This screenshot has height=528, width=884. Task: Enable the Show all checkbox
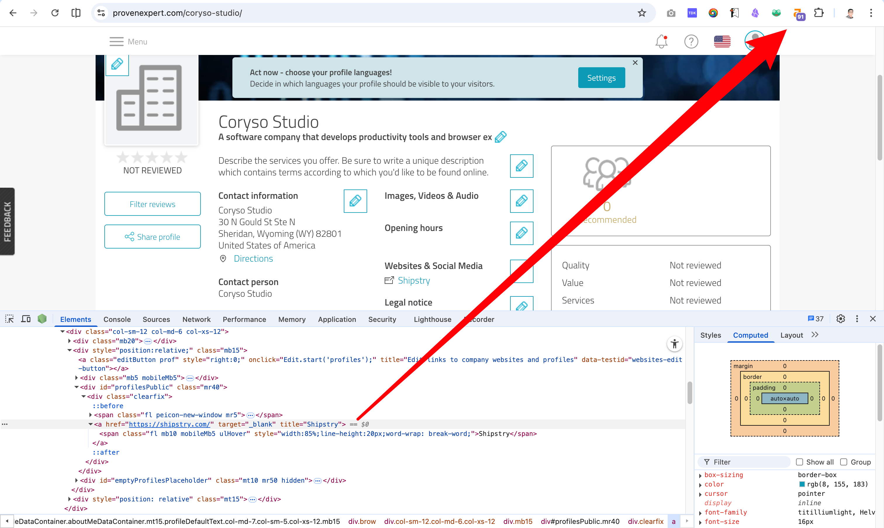coord(799,462)
